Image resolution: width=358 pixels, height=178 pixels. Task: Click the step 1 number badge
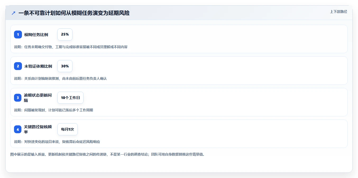tap(18, 34)
